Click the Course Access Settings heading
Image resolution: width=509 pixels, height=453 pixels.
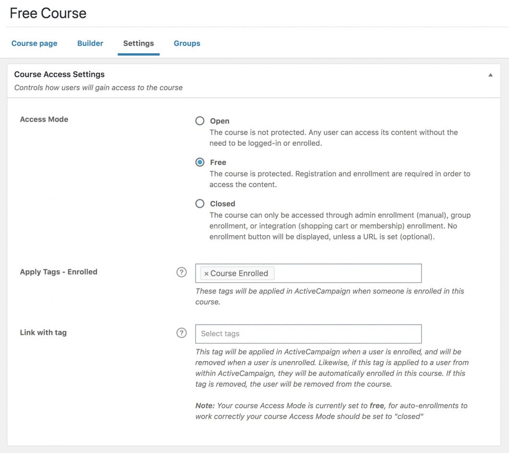59,75
